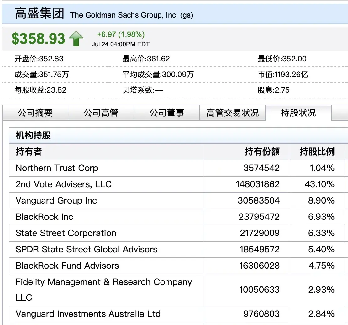Select SPDR State Street Global Advisors
348x325 pixels.
coord(87,249)
